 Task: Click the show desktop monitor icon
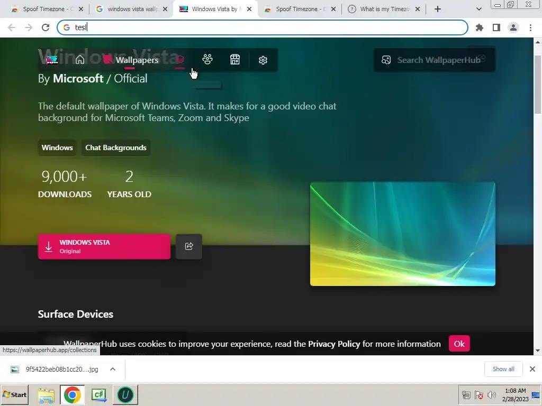[x=536, y=395]
